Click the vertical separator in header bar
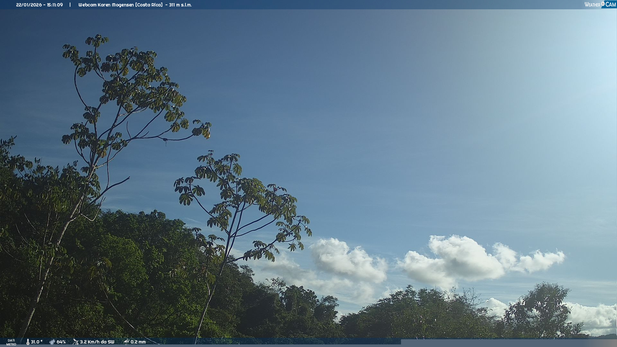 pos(70,5)
